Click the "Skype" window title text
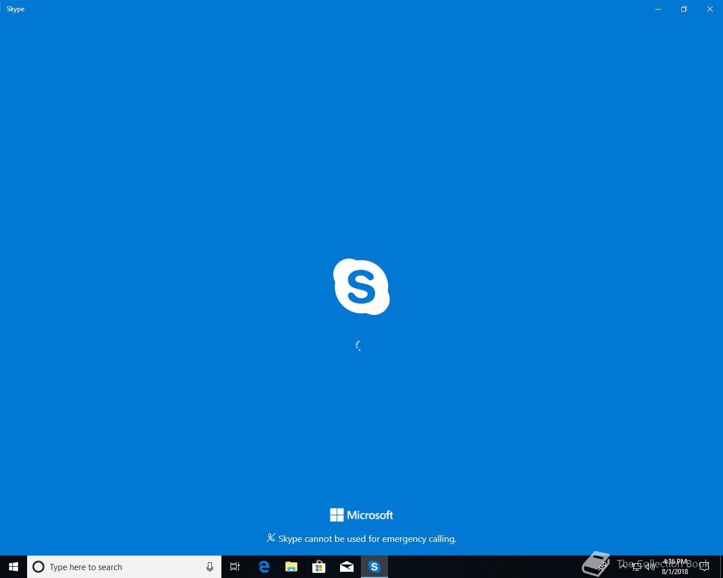 point(15,9)
